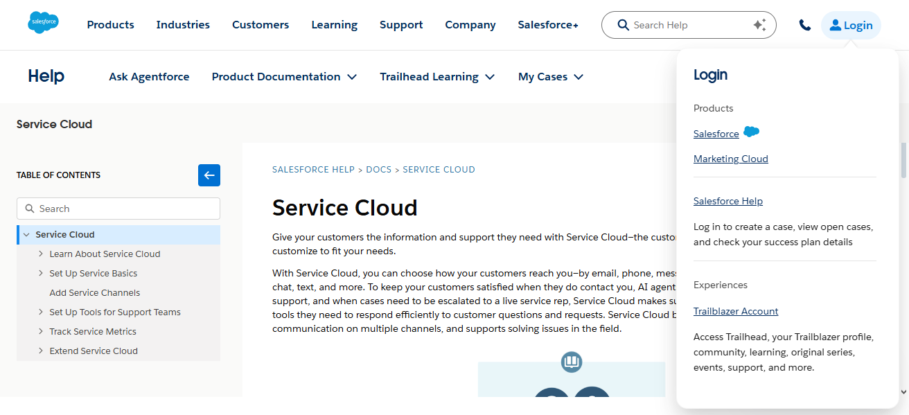Viewport: 909px width, 415px height.
Task: Open the Support menu
Action: pos(401,25)
